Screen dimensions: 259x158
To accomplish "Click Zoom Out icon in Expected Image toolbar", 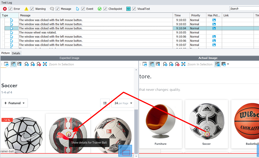I will (x=33, y=64).
